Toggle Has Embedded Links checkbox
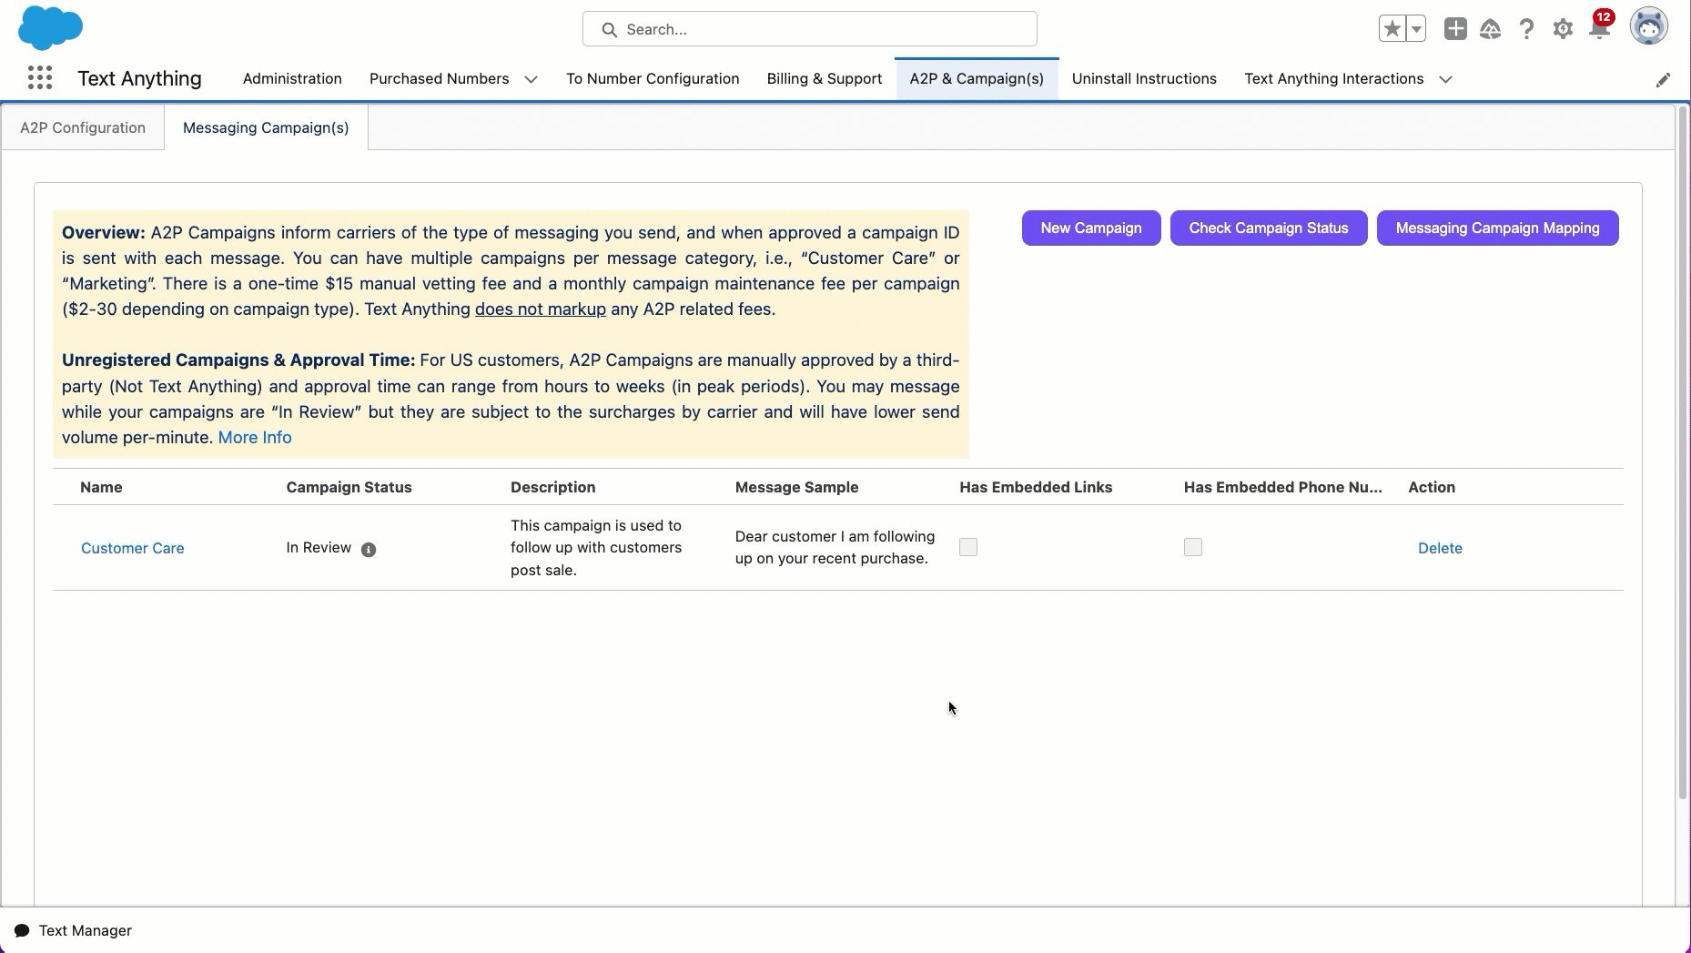Screen dimensions: 1691x953 (968, 547)
